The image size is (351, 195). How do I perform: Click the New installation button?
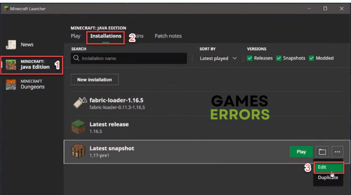94,80
